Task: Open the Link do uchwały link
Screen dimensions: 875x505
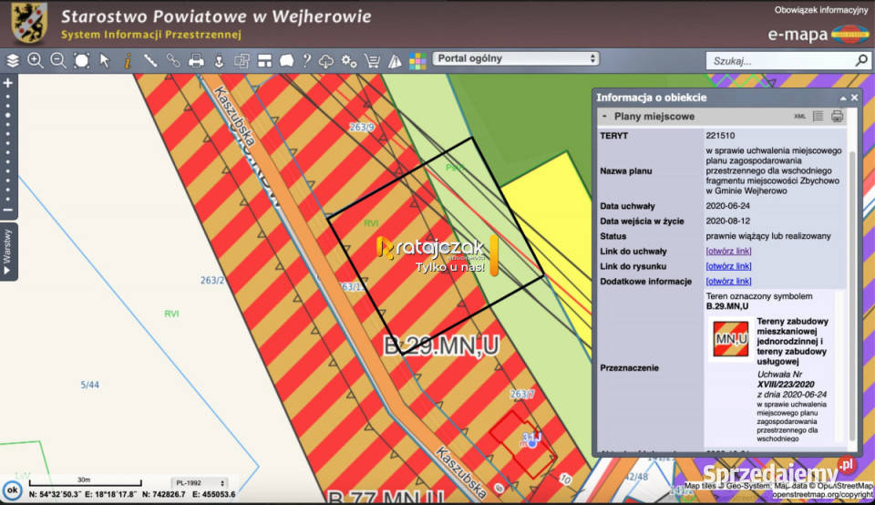Action: point(728,251)
